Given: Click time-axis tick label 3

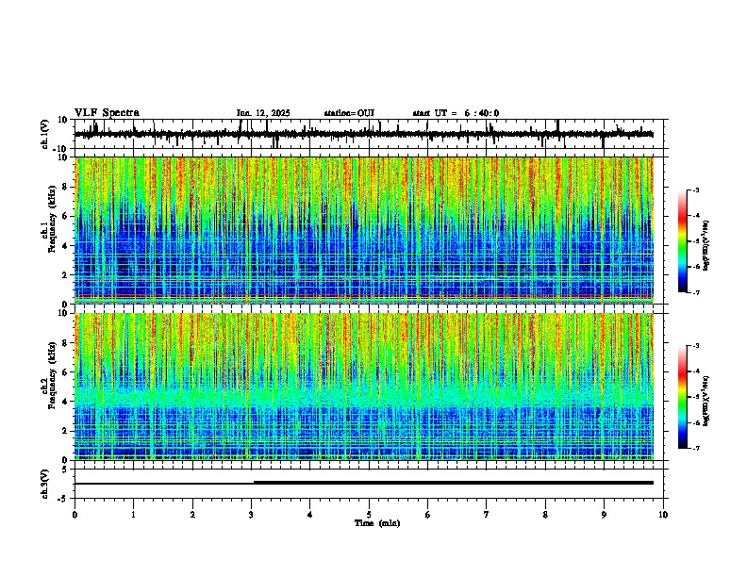Looking at the screenshot, I should click(x=251, y=515).
